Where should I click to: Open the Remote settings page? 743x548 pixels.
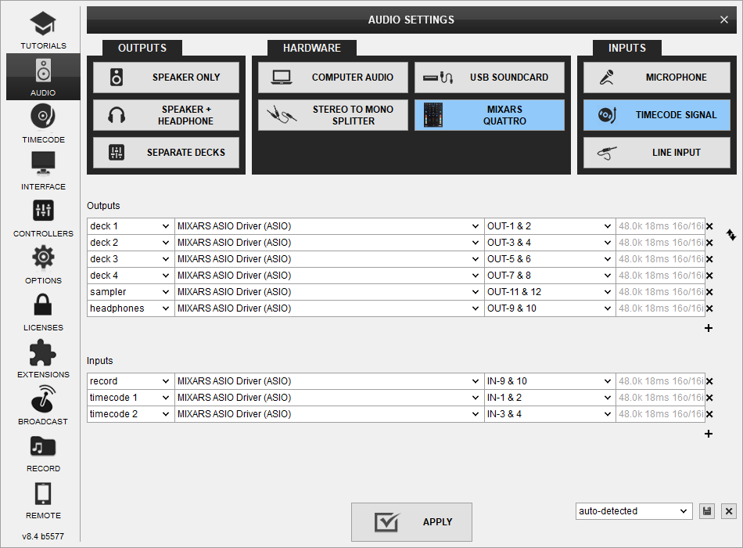[x=43, y=499]
